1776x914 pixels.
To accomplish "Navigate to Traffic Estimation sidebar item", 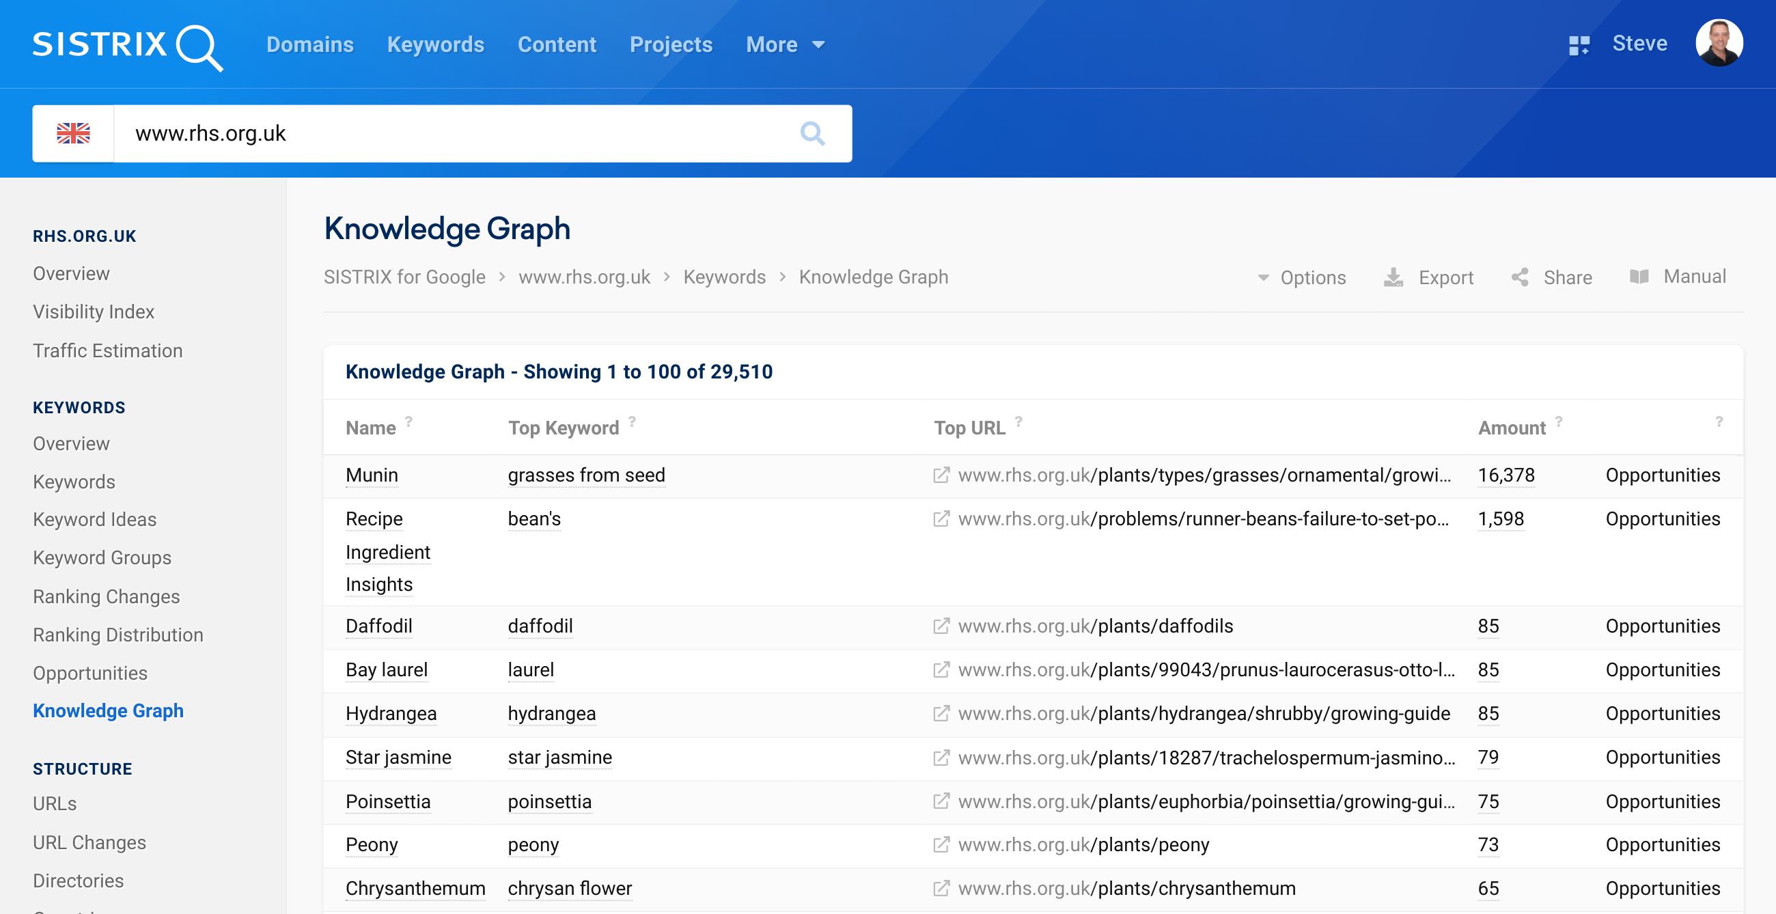I will tap(107, 350).
